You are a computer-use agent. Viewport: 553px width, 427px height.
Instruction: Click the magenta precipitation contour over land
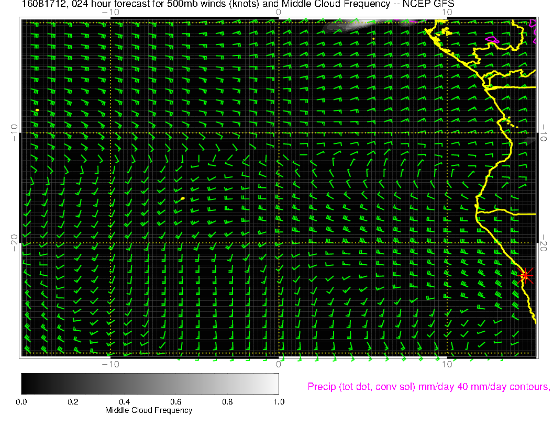[x=491, y=39]
